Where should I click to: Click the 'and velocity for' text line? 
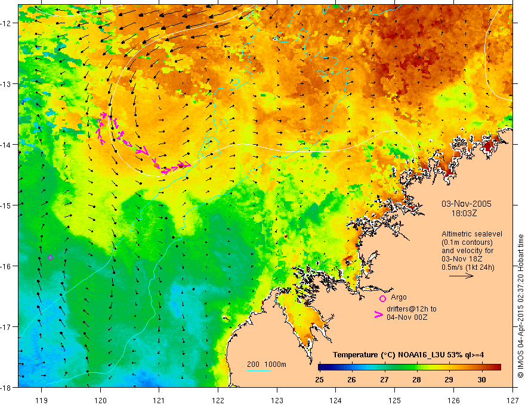coord(467,251)
